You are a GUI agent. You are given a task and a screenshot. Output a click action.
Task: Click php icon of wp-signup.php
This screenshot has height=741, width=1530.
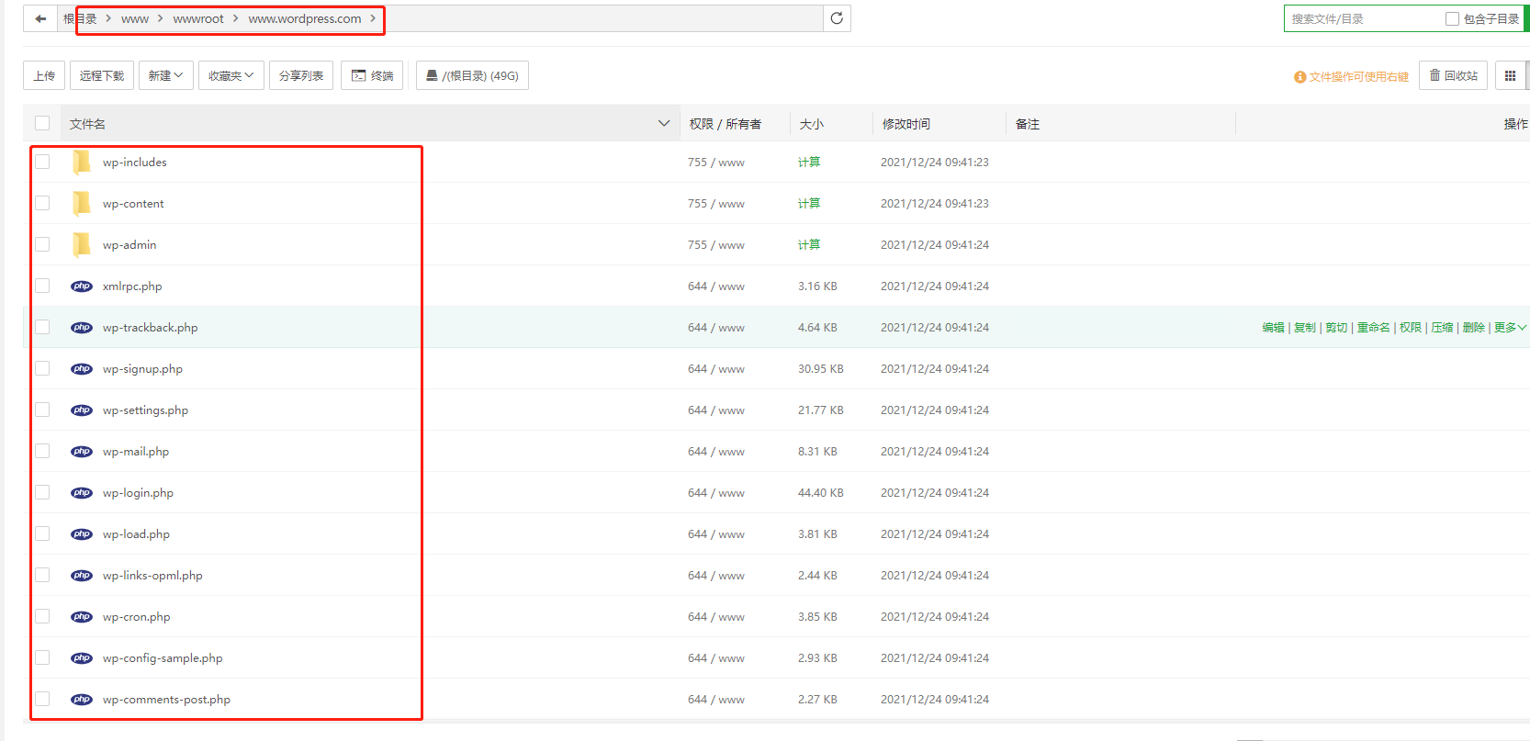[x=82, y=368]
